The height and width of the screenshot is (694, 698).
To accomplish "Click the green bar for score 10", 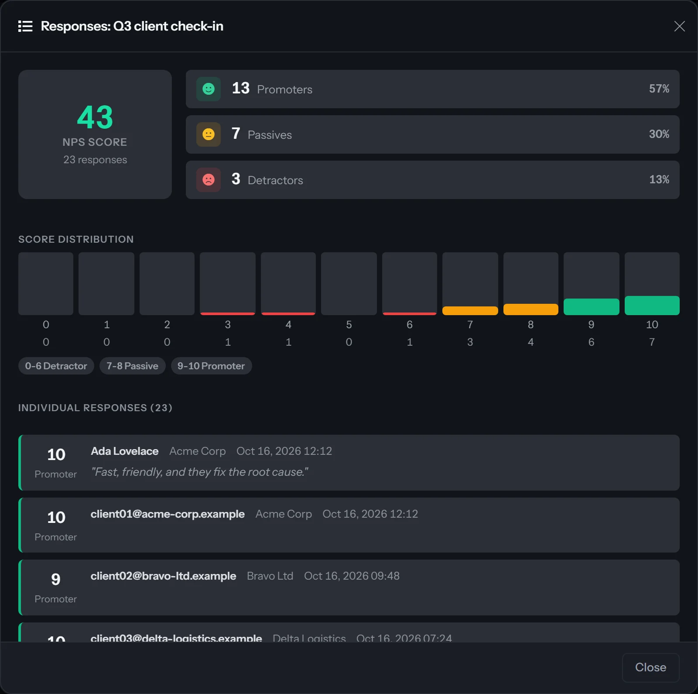I will click(x=652, y=306).
